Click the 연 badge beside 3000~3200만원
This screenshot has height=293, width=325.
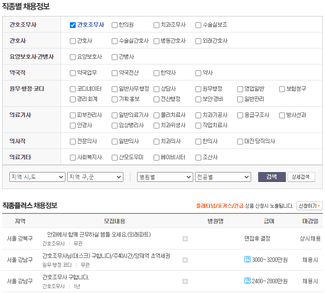[248, 259]
